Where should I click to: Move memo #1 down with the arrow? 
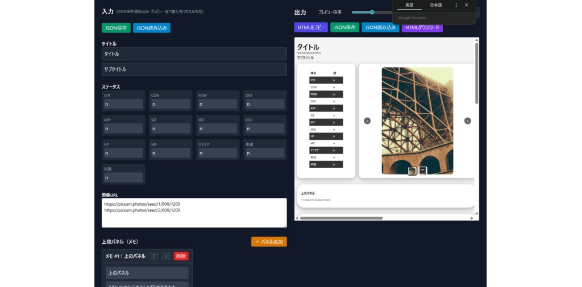click(167, 256)
